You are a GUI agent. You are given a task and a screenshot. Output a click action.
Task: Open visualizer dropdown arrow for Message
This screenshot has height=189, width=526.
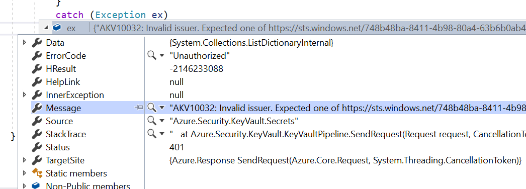(162, 108)
